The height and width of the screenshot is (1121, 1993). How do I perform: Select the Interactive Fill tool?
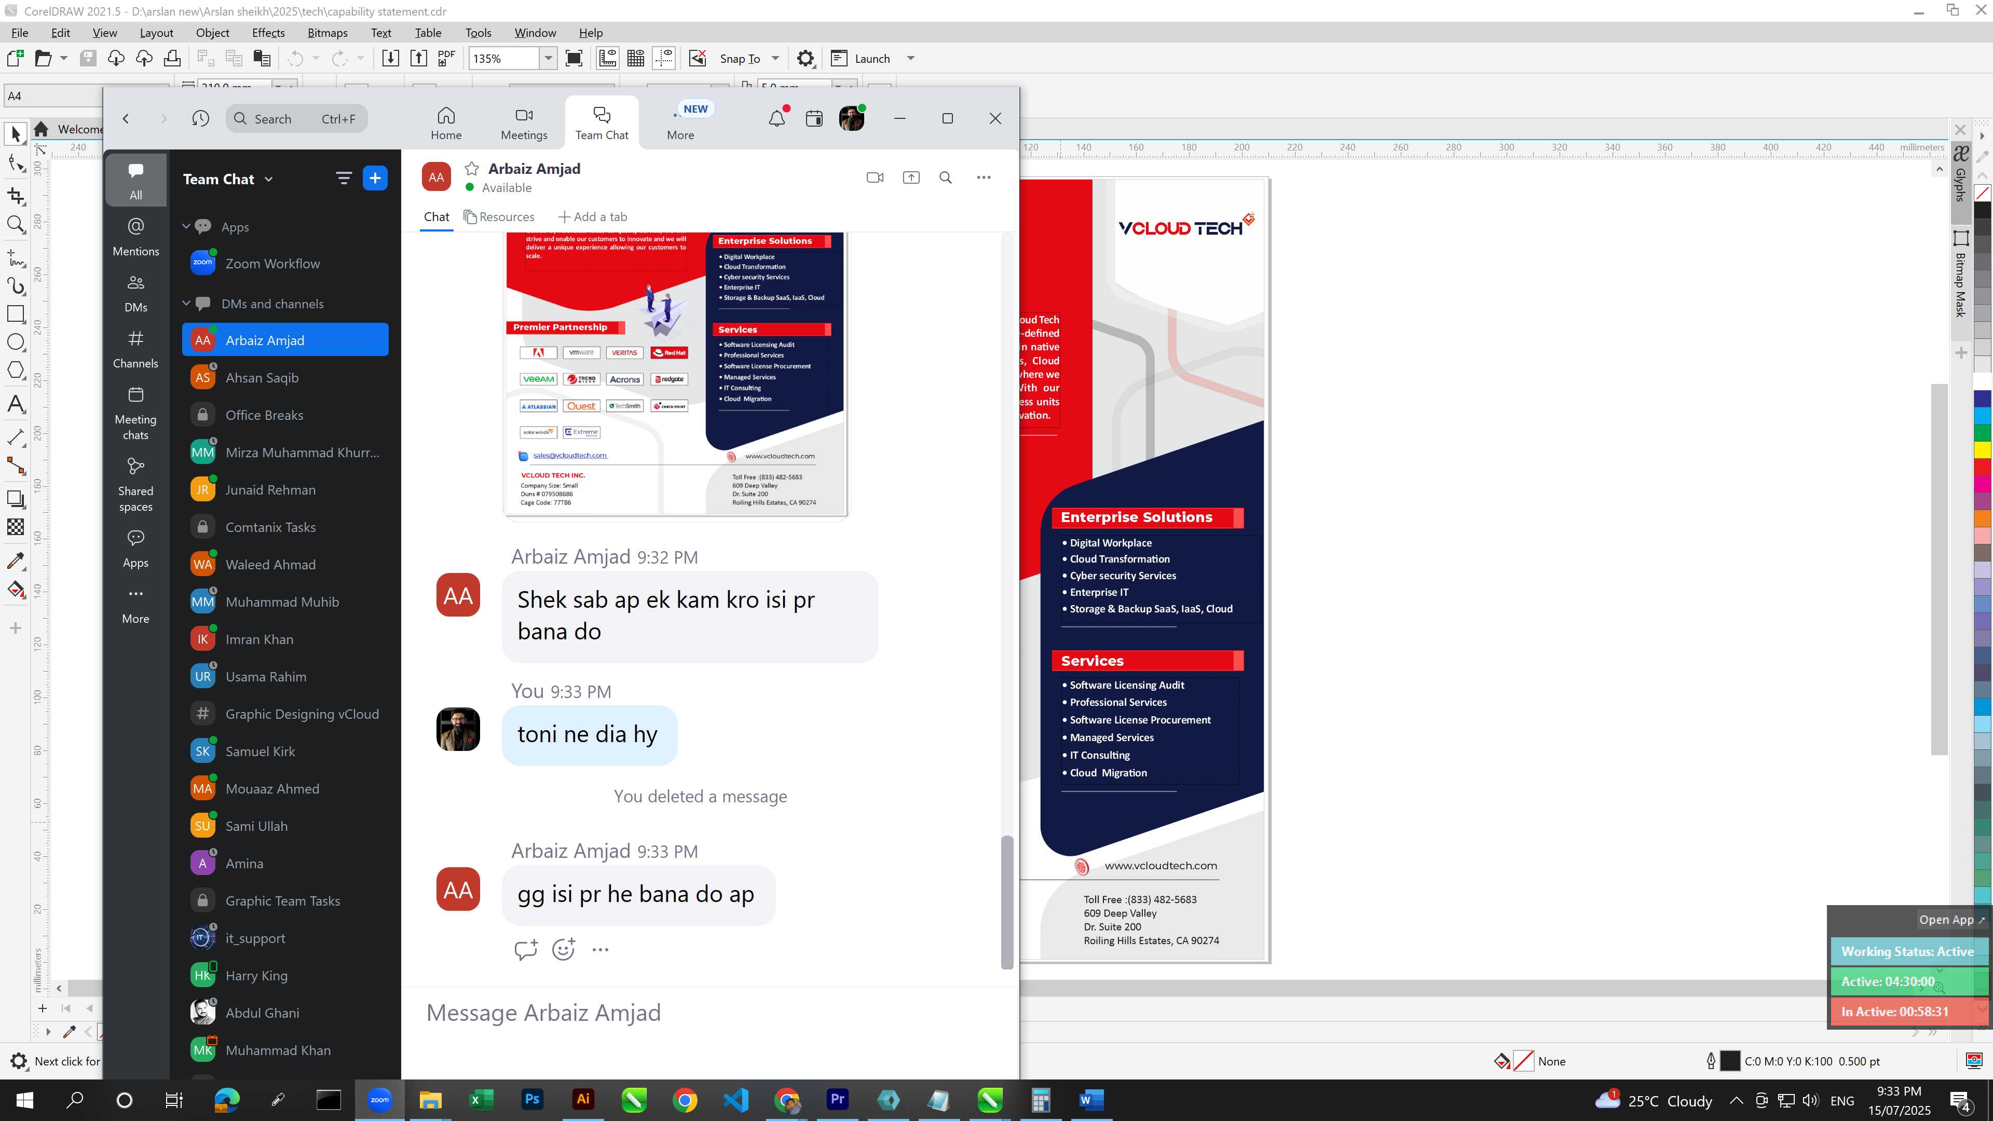tap(16, 590)
